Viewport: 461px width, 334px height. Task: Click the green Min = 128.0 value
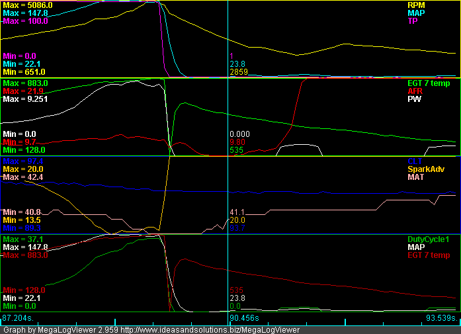click(24, 150)
